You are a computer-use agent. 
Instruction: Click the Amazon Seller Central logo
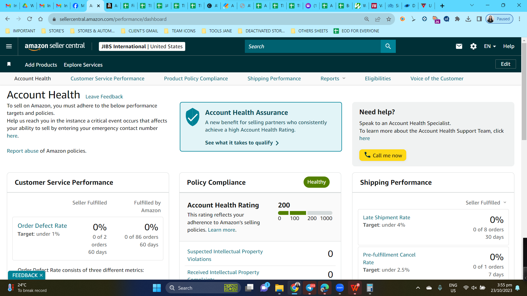tap(55, 46)
